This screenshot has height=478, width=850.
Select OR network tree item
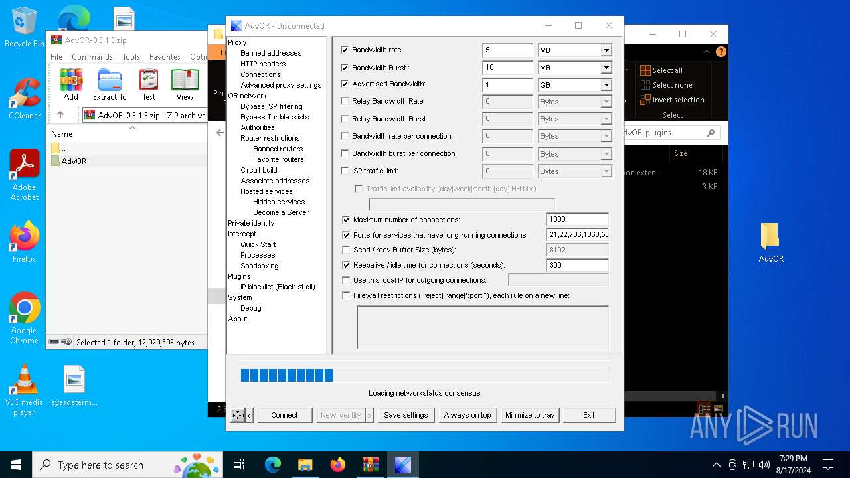[247, 96]
